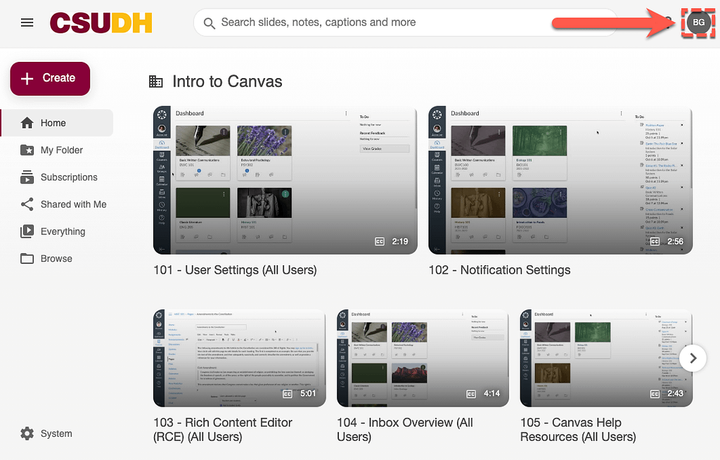
Task: Click the CC icon on video 105
Action: coord(655,394)
